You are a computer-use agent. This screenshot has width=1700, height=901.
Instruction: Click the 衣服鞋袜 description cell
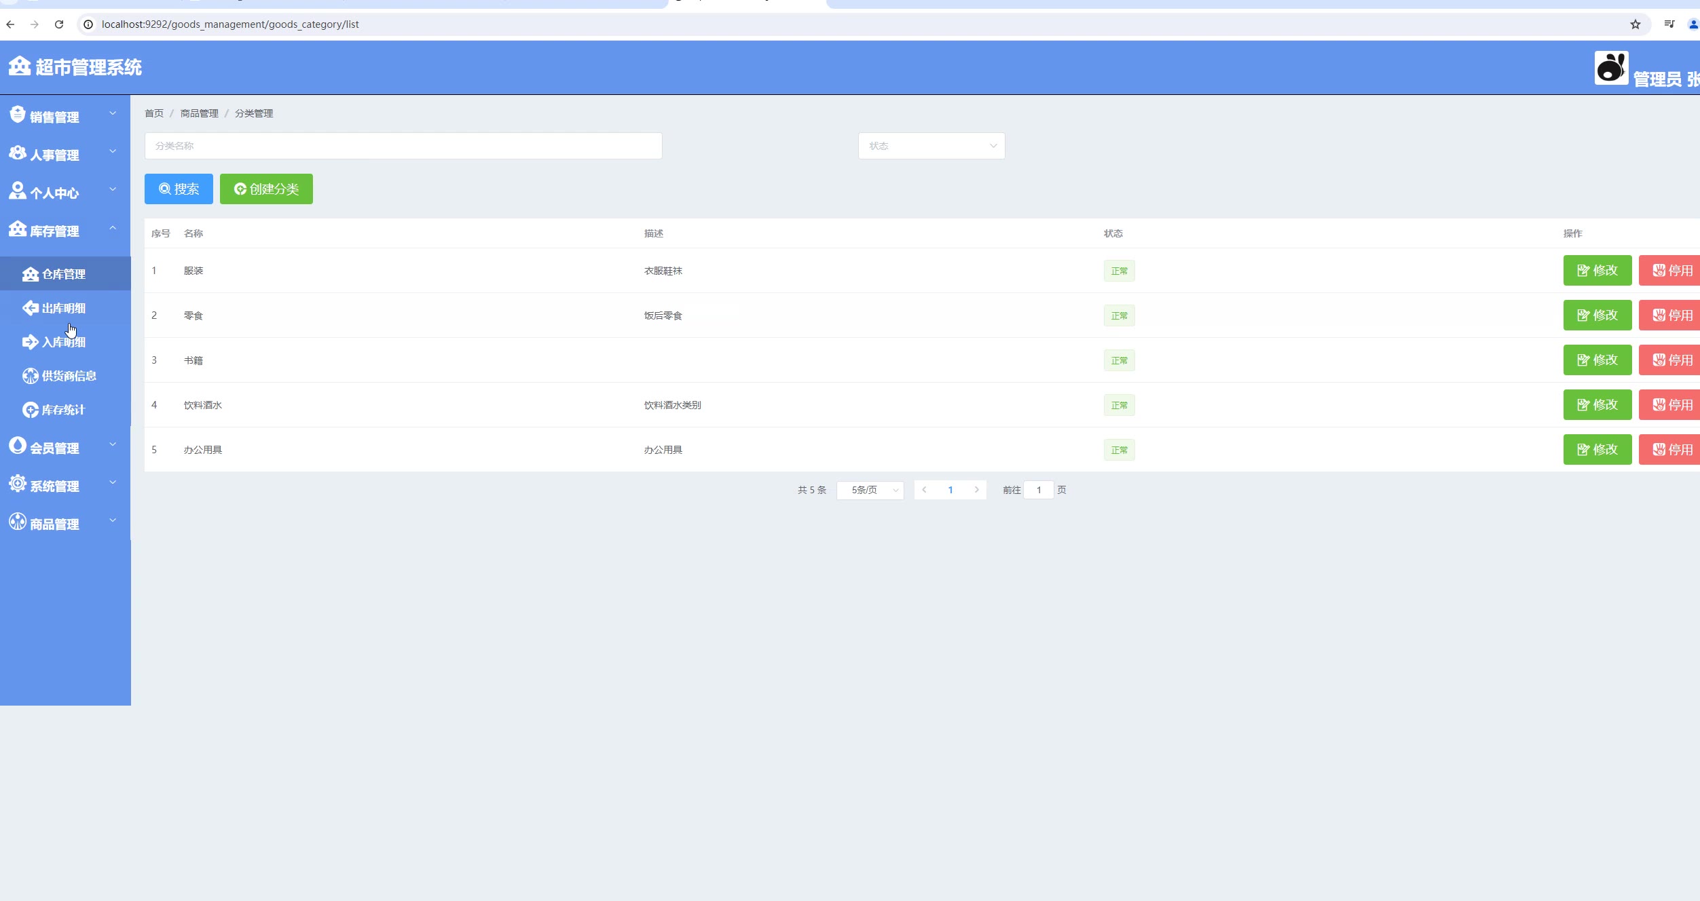[663, 271]
